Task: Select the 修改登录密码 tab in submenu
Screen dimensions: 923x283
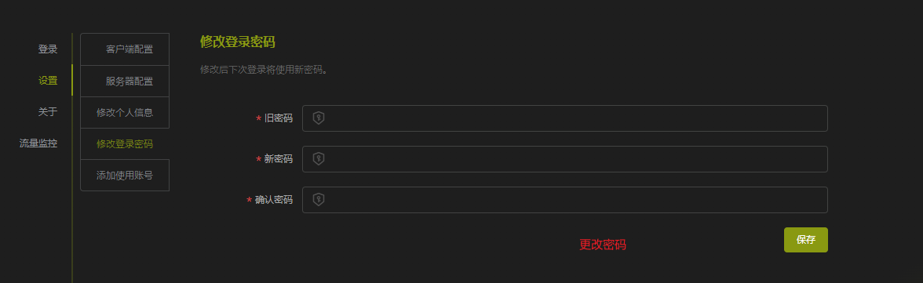Action: pos(125,143)
